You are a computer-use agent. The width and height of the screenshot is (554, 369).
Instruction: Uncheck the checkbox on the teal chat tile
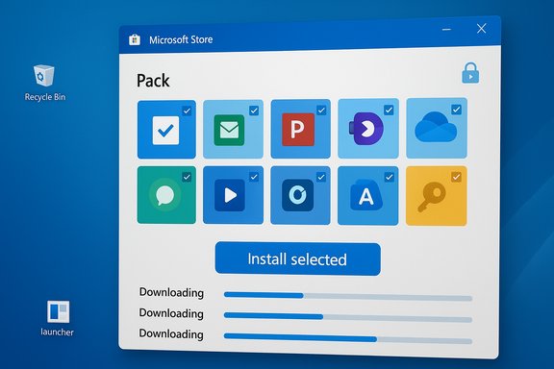pos(187,177)
